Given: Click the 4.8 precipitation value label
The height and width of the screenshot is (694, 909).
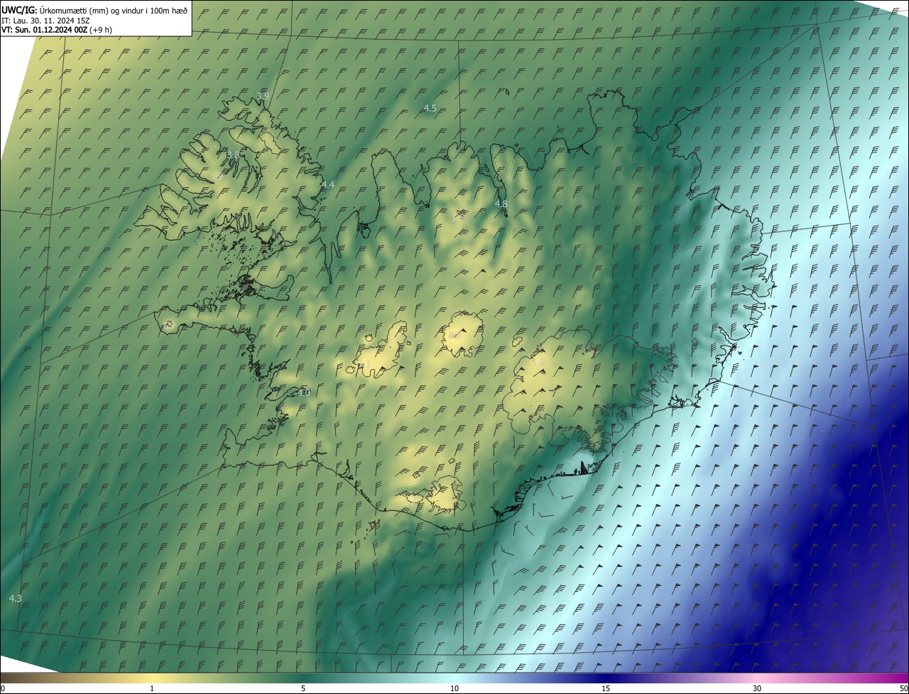Looking at the screenshot, I should coord(501,204).
